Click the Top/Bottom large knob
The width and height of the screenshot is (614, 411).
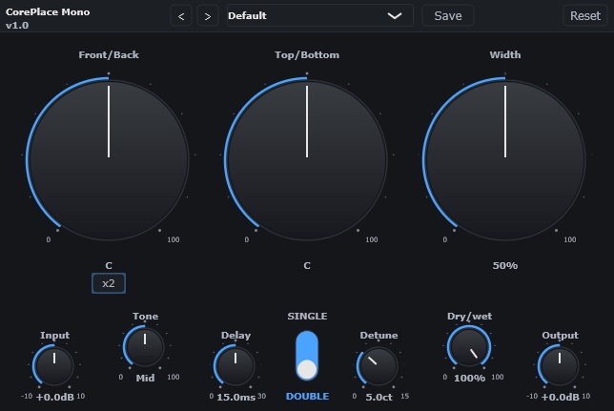[307, 159]
